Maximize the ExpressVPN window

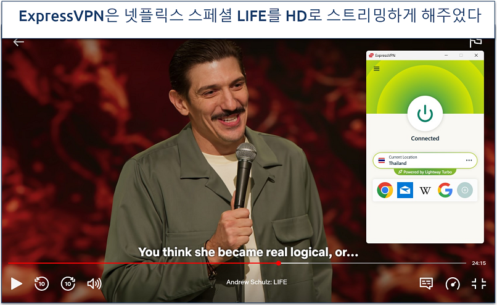(461, 55)
